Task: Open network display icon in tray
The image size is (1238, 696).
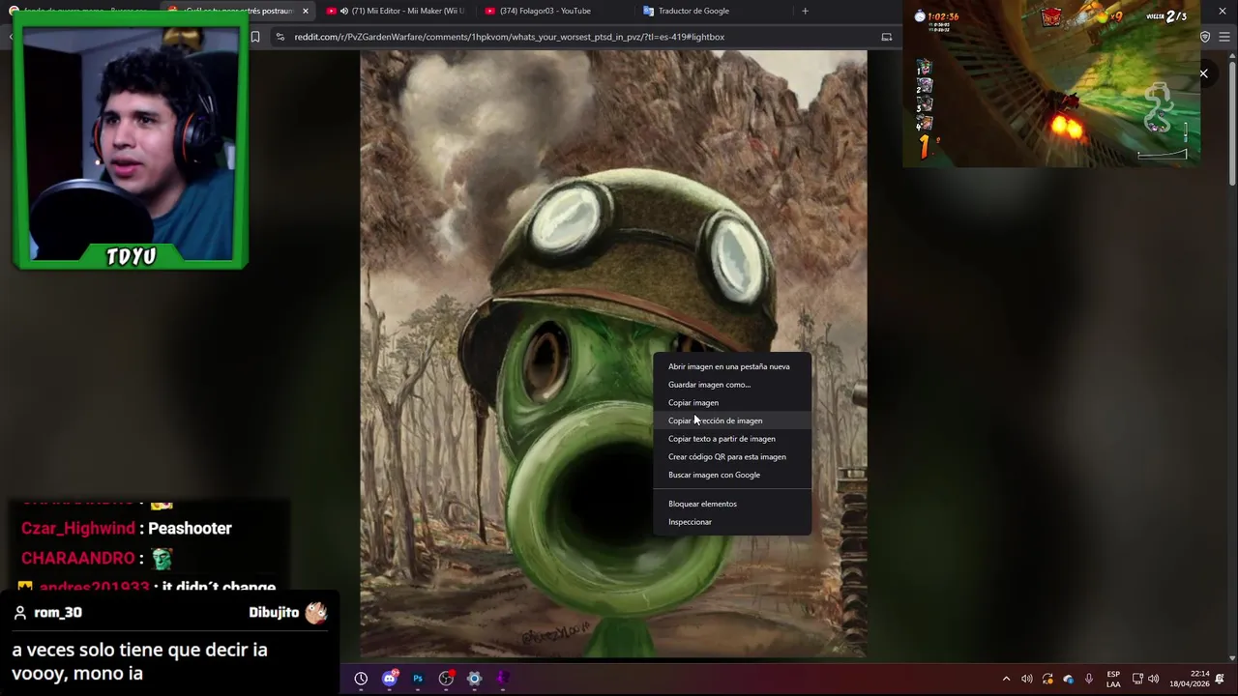Action: point(1137,679)
